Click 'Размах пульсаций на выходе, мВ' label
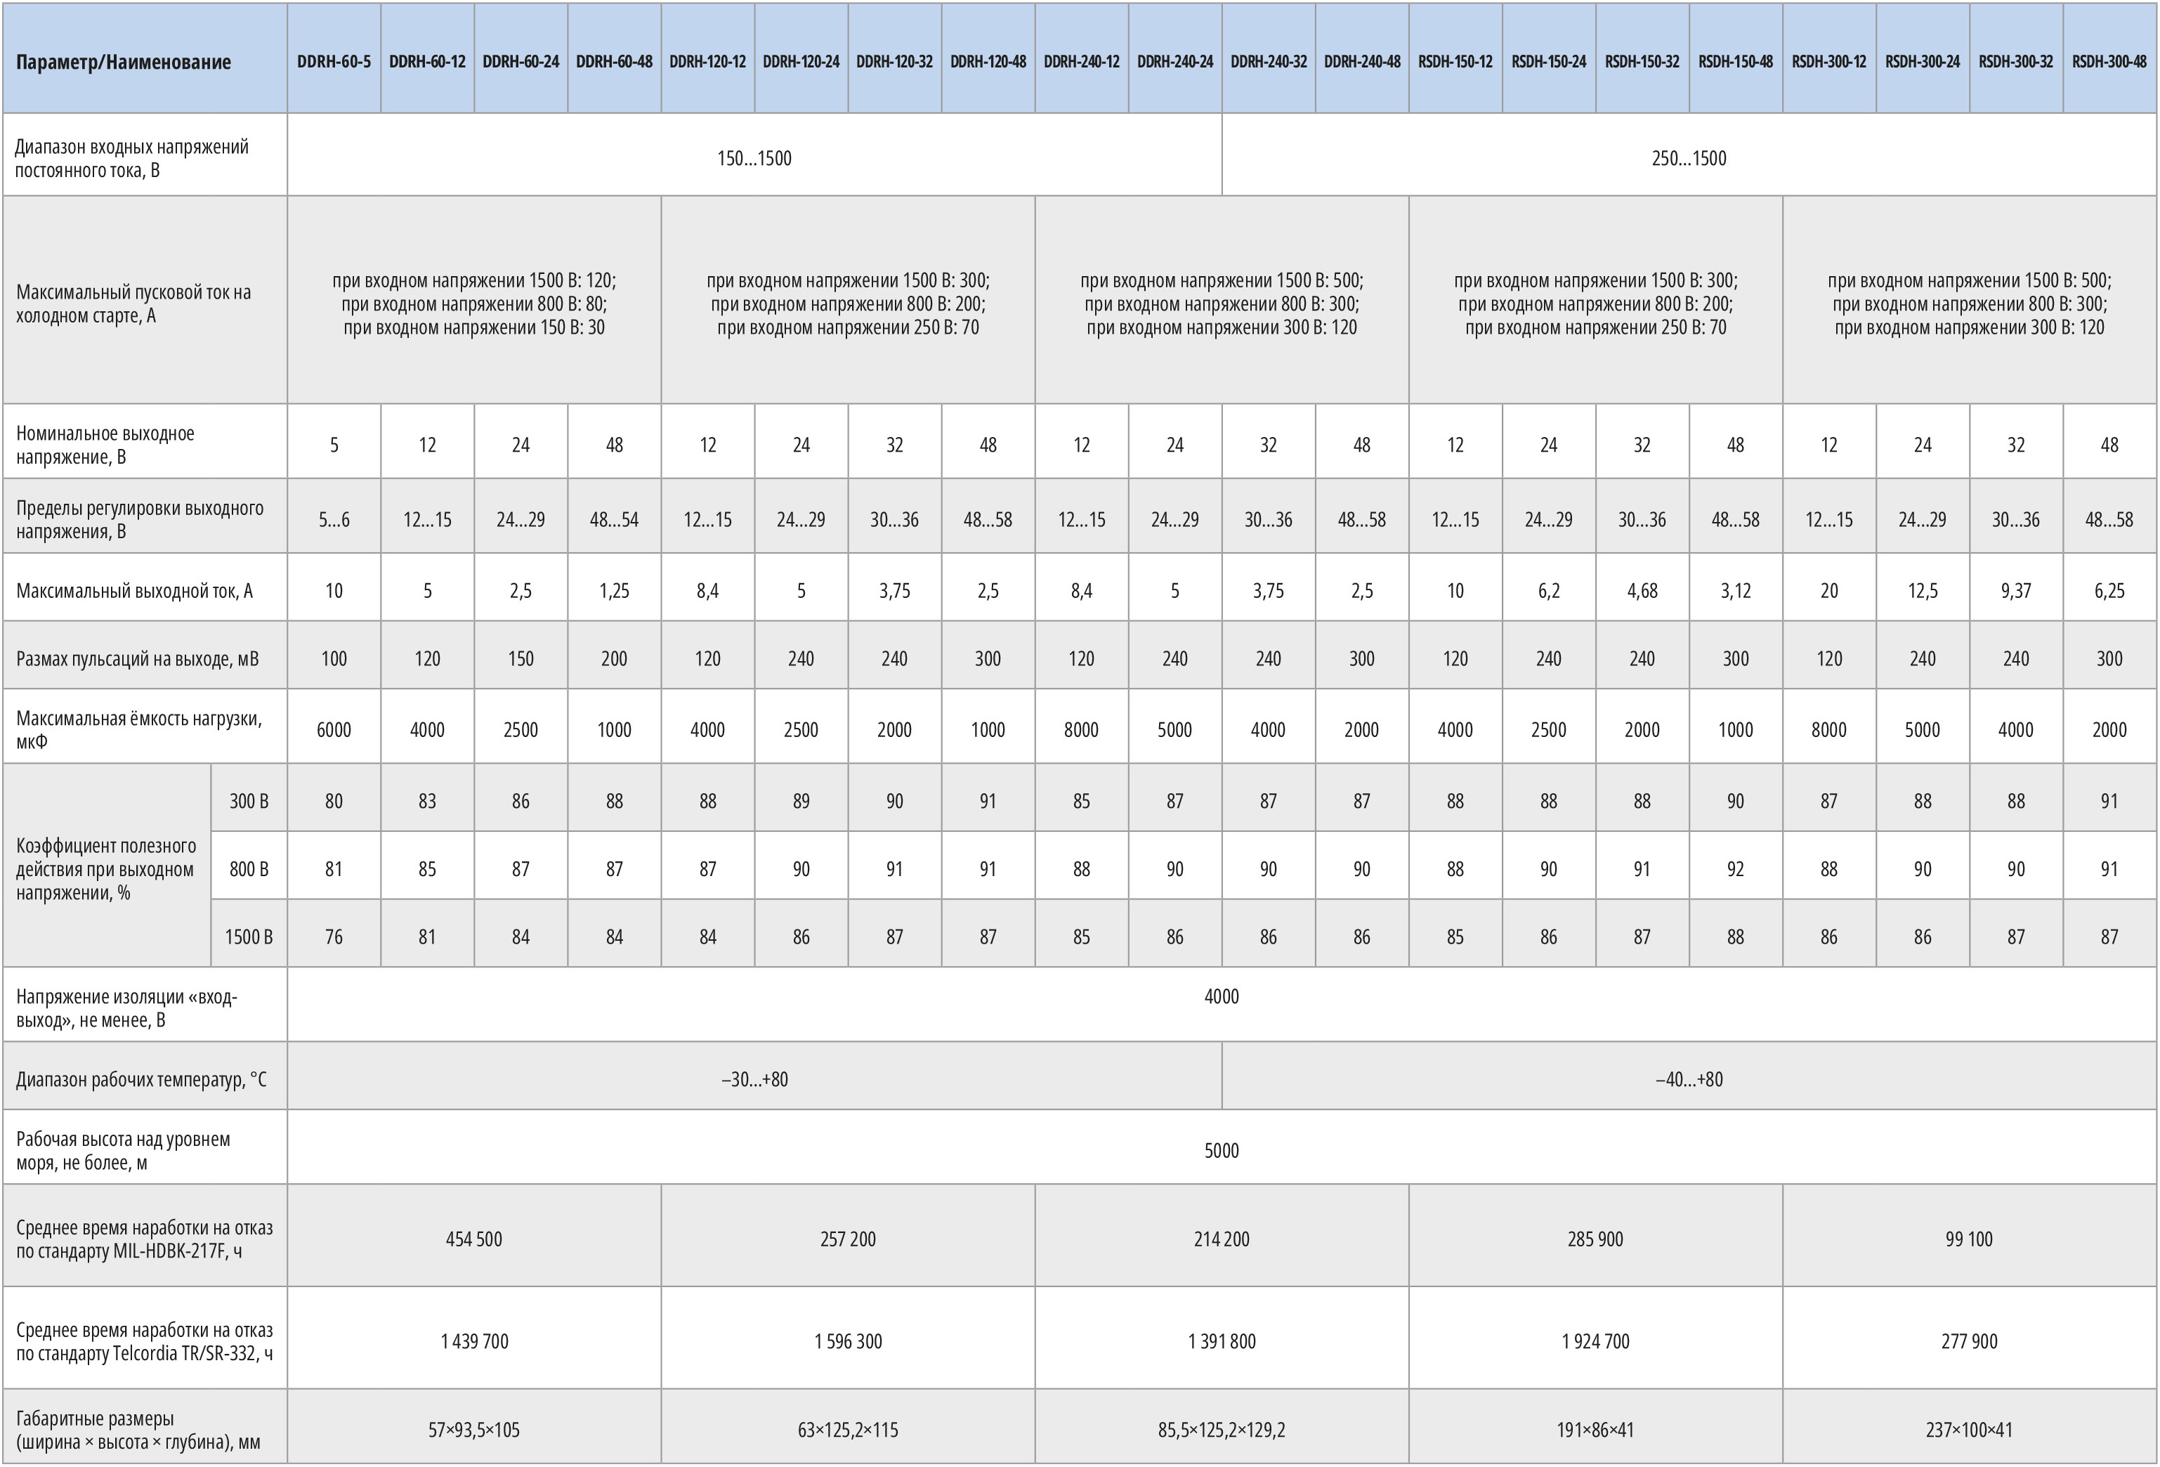This screenshot has width=2160, height=1467. [145, 655]
